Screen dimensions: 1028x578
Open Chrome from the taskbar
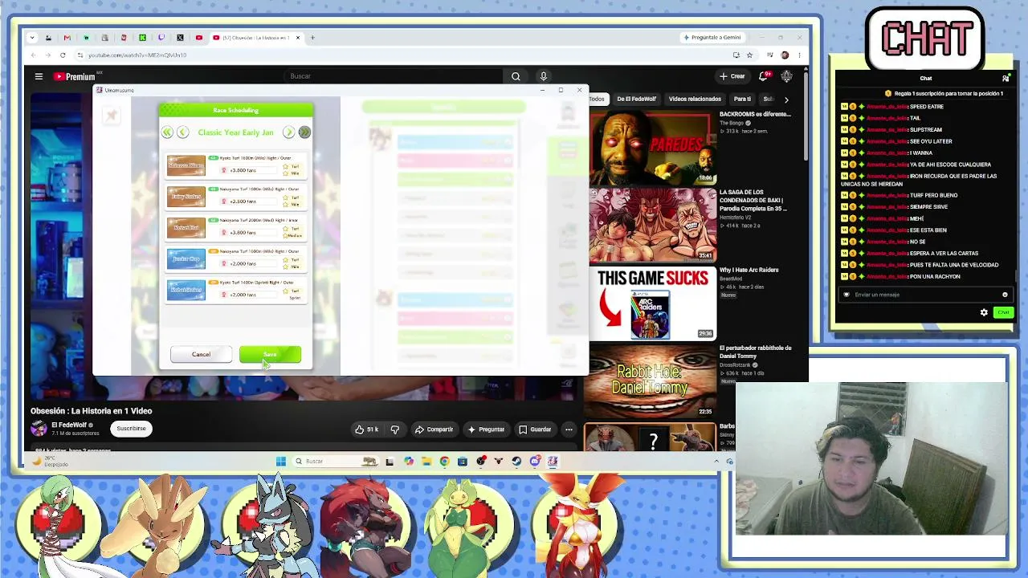click(x=444, y=462)
